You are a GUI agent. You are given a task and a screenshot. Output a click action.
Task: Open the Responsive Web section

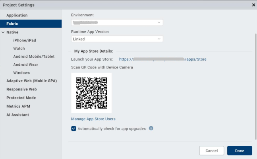coord(21,89)
